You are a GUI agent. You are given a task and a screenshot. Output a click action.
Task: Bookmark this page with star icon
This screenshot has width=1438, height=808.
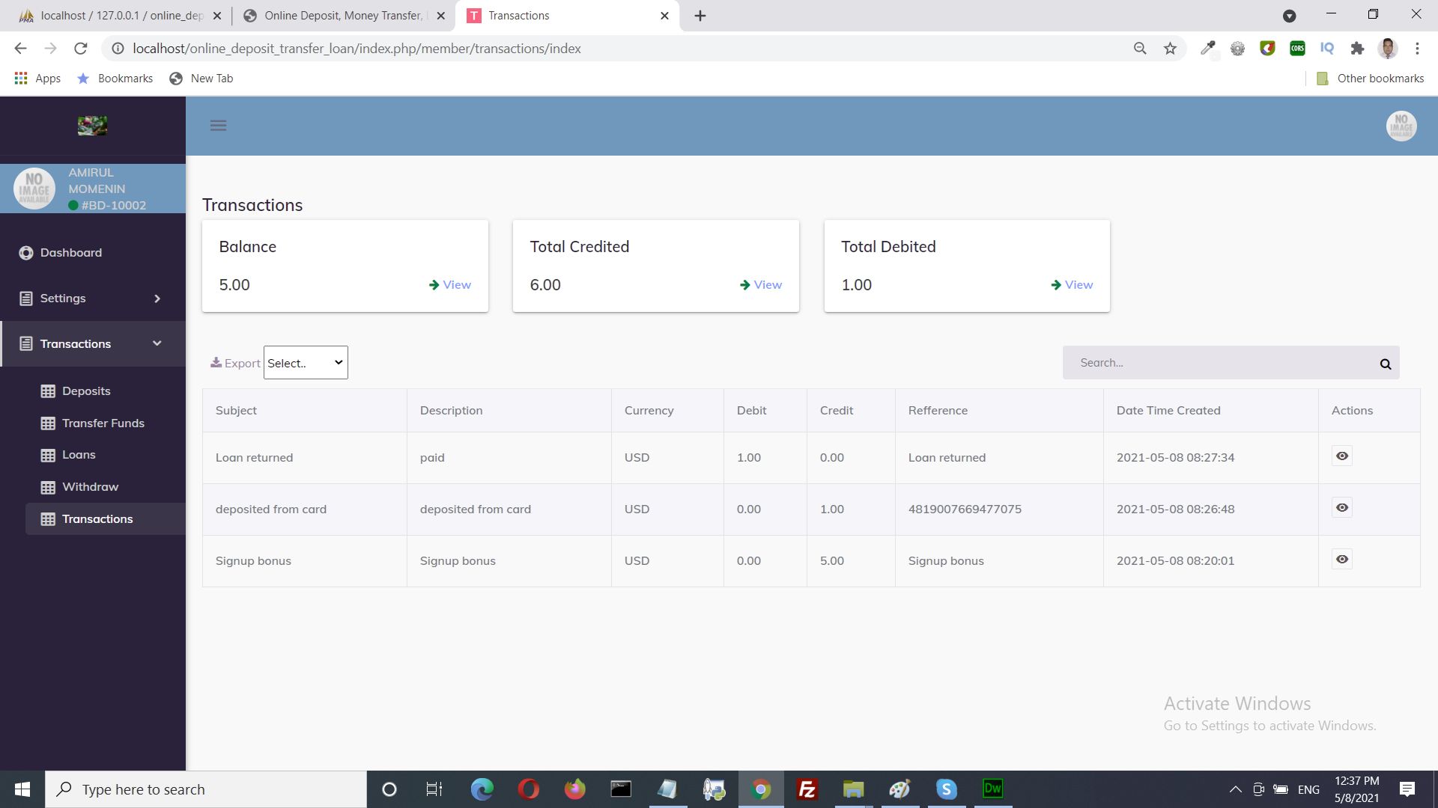[1170, 49]
